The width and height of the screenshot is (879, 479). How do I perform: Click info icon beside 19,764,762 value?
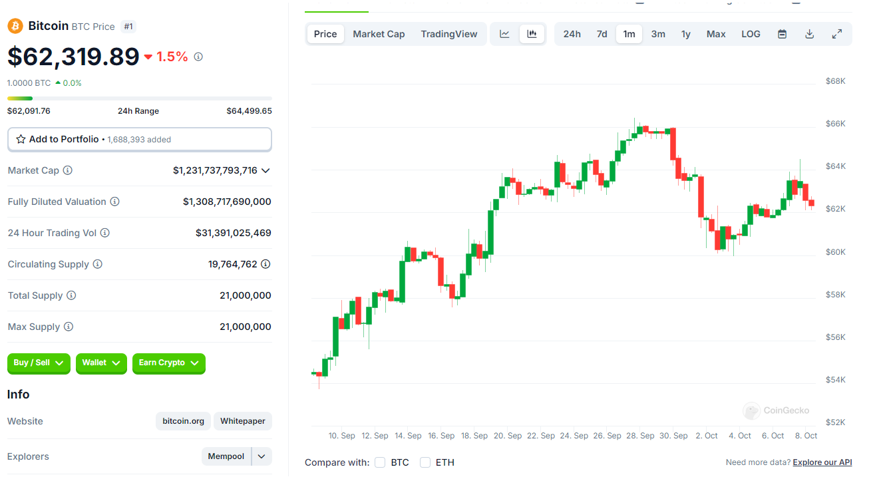pyautogui.click(x=265, y=264)
